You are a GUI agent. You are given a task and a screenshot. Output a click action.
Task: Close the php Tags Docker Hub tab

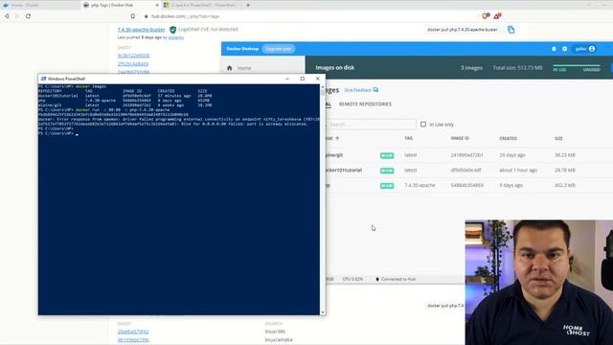(157, 5)
